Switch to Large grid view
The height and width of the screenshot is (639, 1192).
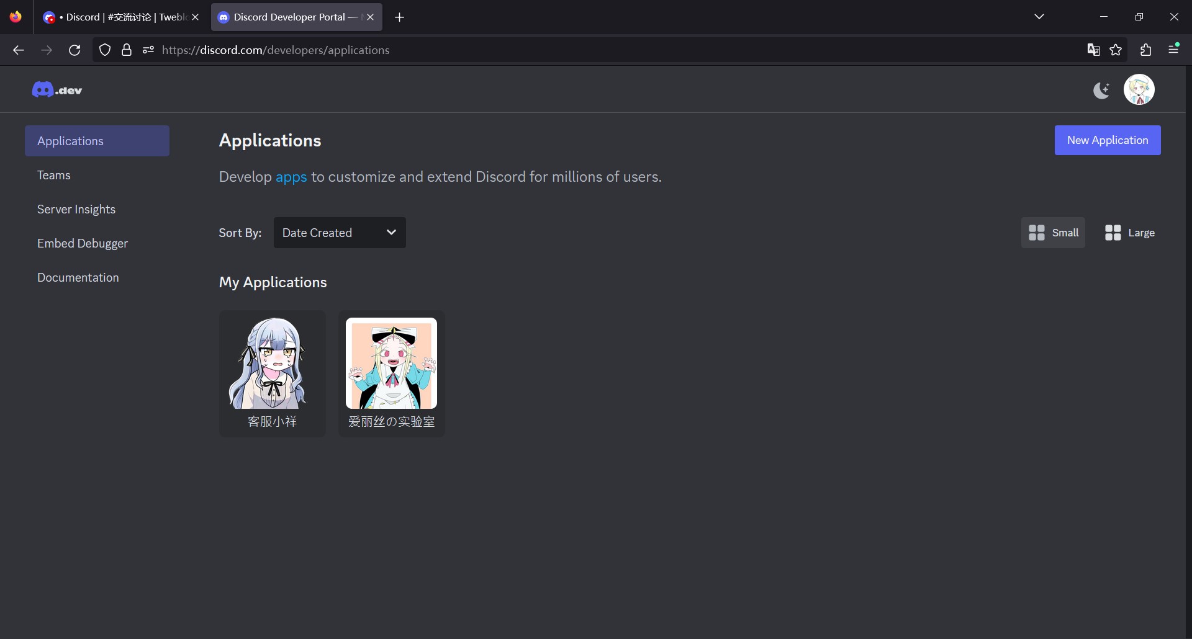[x=1129, y=233]
